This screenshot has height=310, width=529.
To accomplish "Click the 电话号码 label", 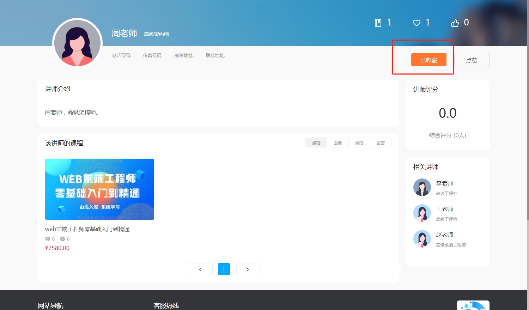I will tap(121, 55).
